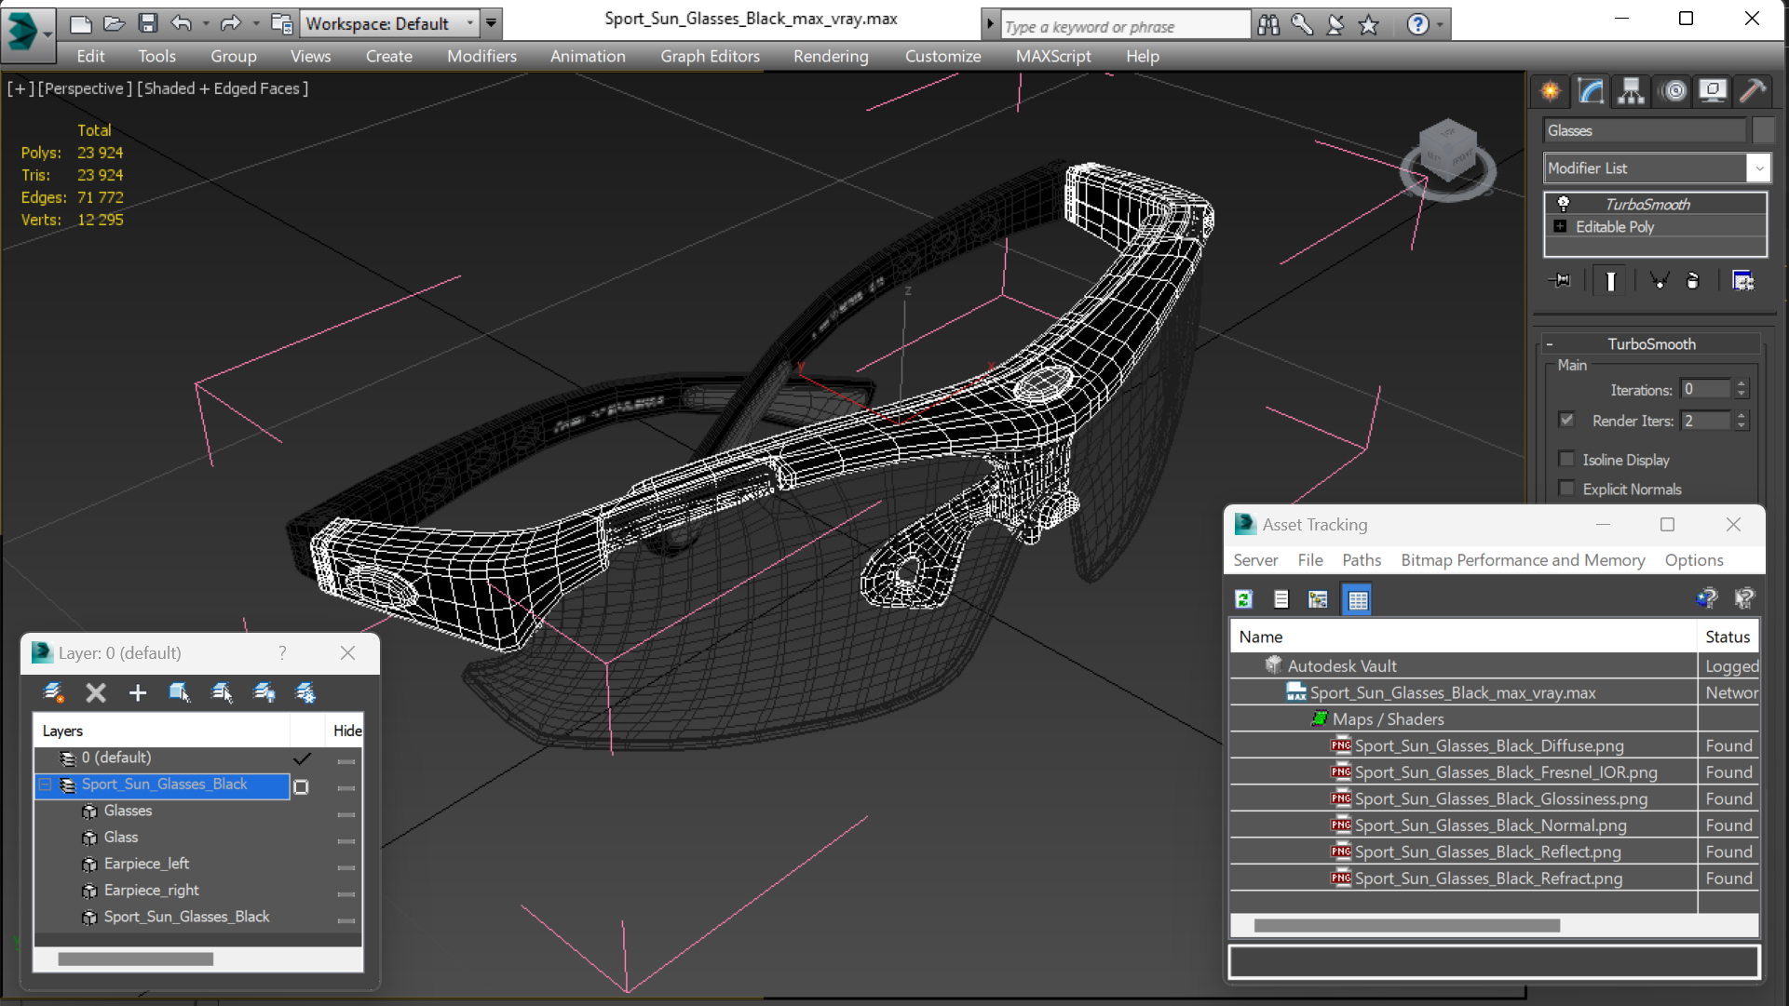Click the Layer dialog horizontal scrollbar
The image size is (1789, 1006).
(x=136, y=959)
